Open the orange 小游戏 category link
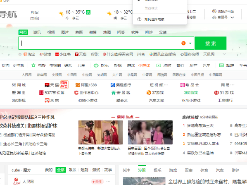Screen dimensions: 247x185 (x=144, y=65)
